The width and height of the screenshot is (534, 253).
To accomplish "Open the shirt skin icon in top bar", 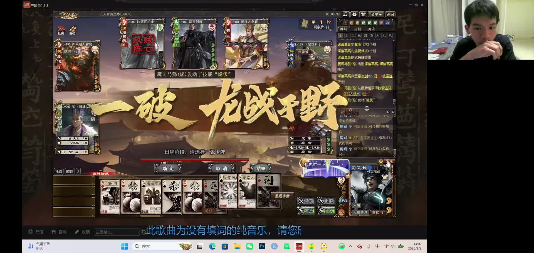I will pyautogui.click(x=363, y=14).
